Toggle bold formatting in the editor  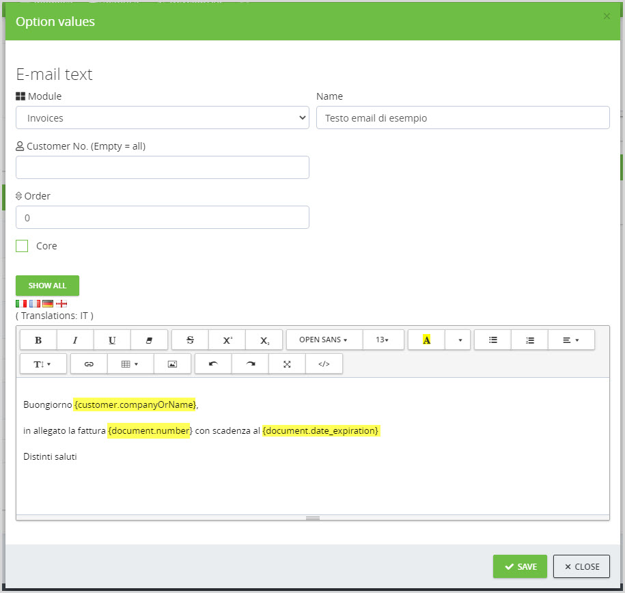click(x=38, y=340)
